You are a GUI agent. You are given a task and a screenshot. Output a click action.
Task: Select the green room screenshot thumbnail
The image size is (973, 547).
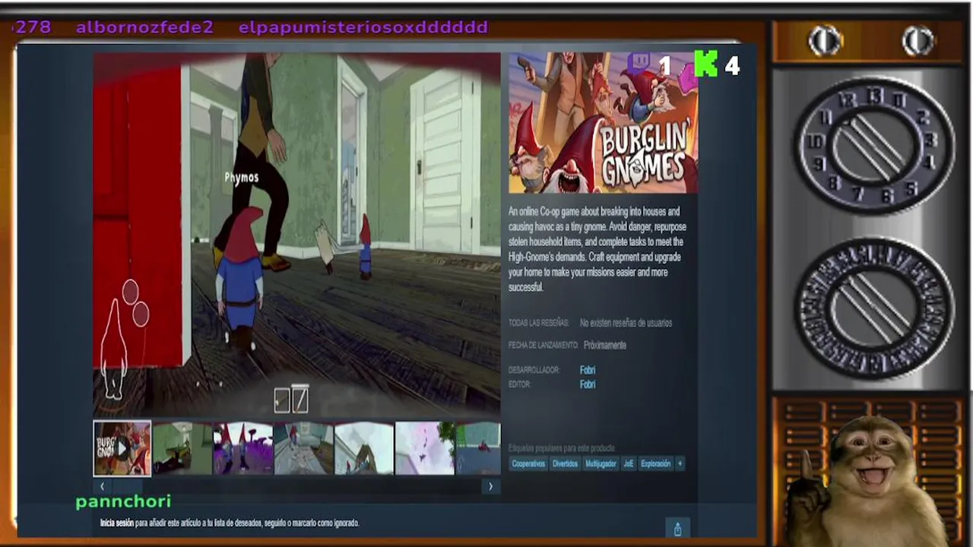[x=182, y=448]
